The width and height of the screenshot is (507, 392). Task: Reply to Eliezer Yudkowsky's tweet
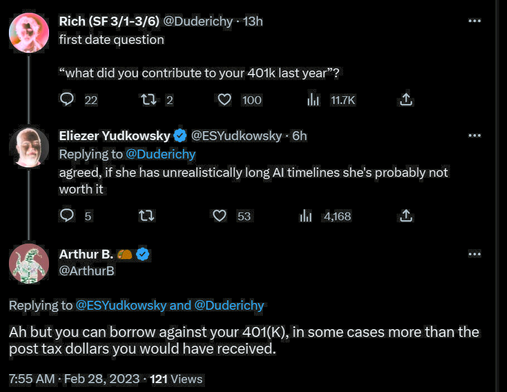[x=67, y=216]
